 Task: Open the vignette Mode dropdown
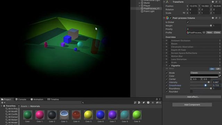[x=205, y=73]
